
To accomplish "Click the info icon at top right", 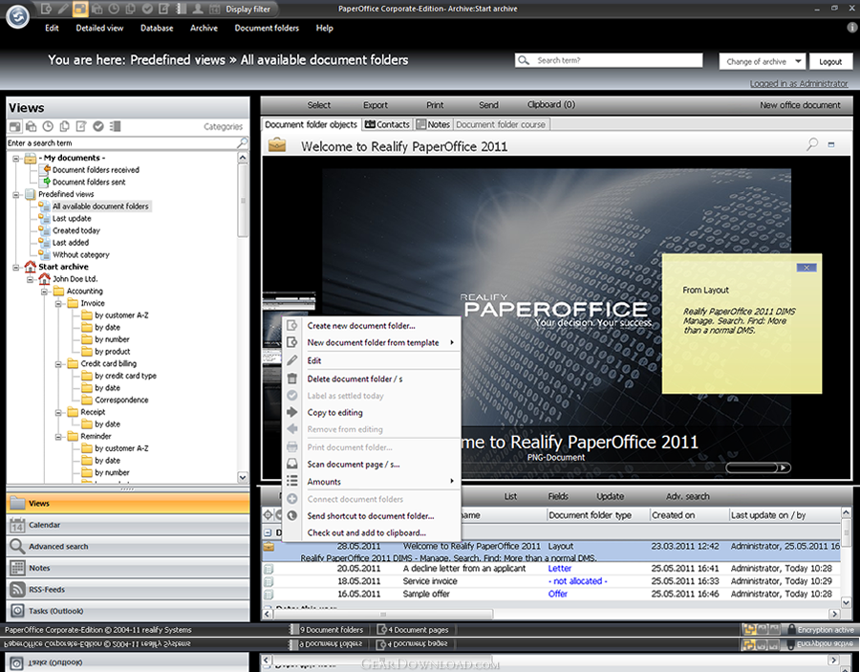I will (x=851, y=28).
